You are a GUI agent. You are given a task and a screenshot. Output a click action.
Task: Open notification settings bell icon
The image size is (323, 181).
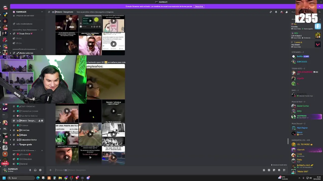(276, 12)
